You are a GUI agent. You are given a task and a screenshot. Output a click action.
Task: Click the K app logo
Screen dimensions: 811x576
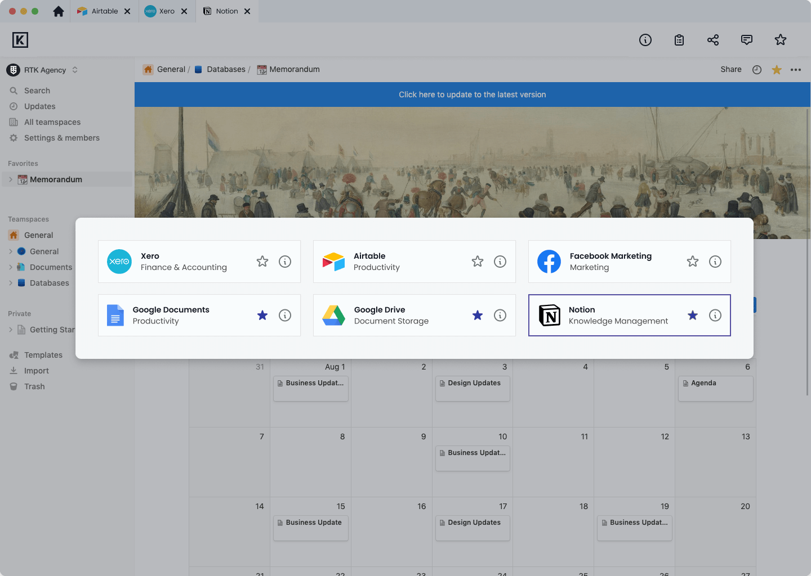coord(20,40)
